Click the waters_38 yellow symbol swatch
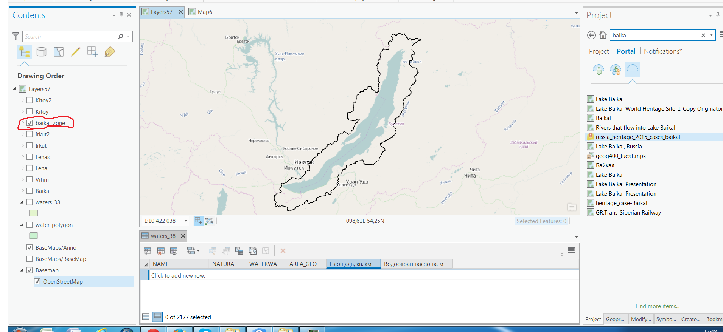 (x=33, y=213)
